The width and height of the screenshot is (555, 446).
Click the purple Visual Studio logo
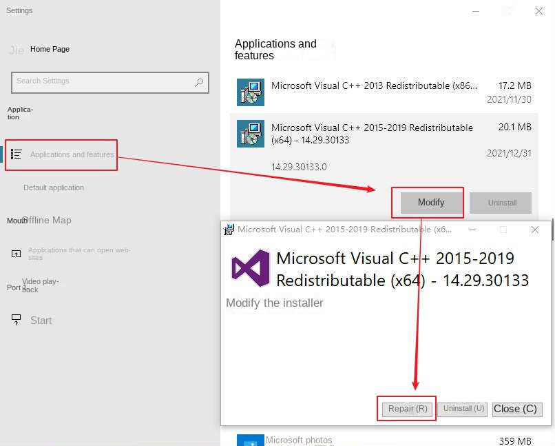point(251,268)
